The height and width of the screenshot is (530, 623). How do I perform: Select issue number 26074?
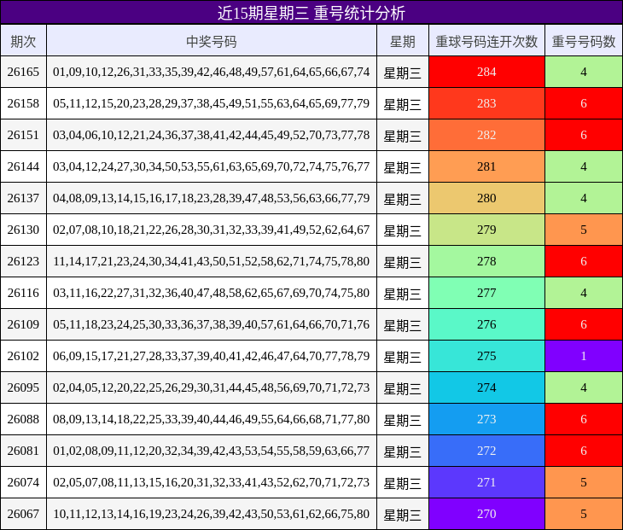[23, 482]
